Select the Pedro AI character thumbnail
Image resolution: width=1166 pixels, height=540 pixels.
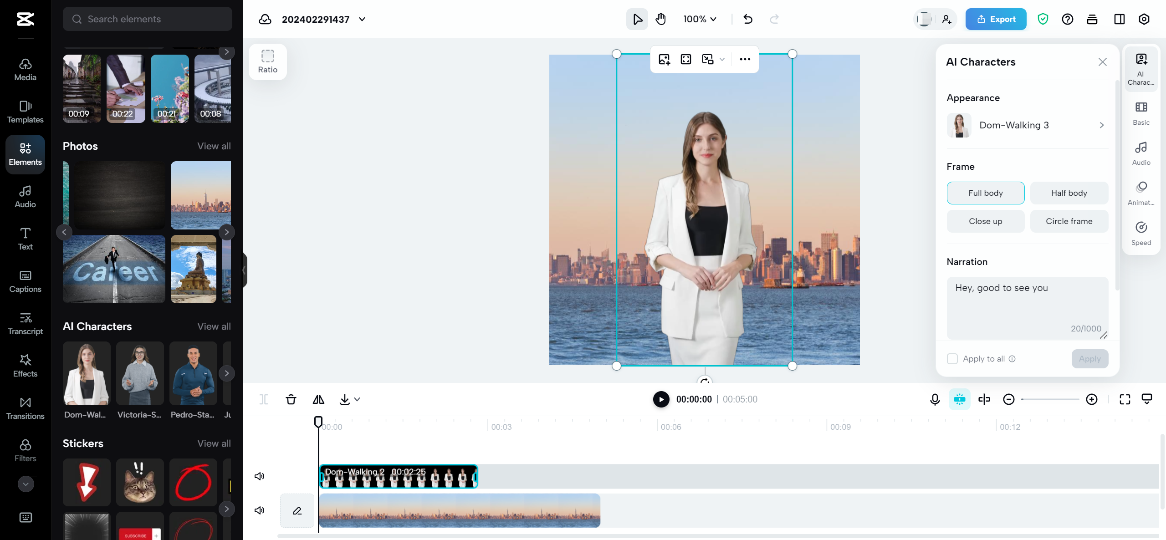193,373
